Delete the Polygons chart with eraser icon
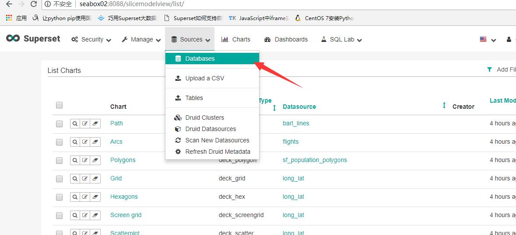 pos(95,160)
